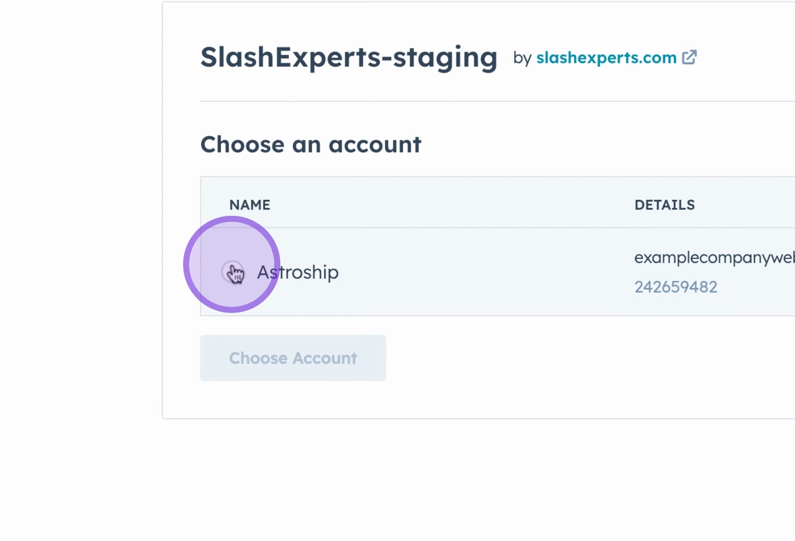Click the account ID 242659482
Viewport: 795px width, 541px height.
pos(676,287)
